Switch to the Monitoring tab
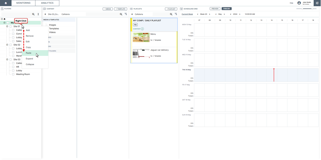Image resolution: width=321 pixels, height=160 pixels. pyautogui.click(x=23, y=3)
